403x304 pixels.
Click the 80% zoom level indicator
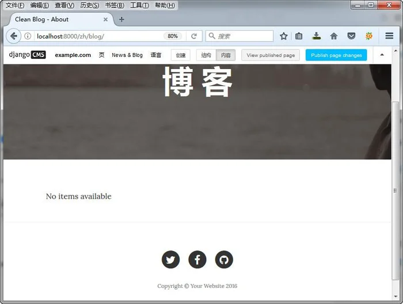[173, 36]
